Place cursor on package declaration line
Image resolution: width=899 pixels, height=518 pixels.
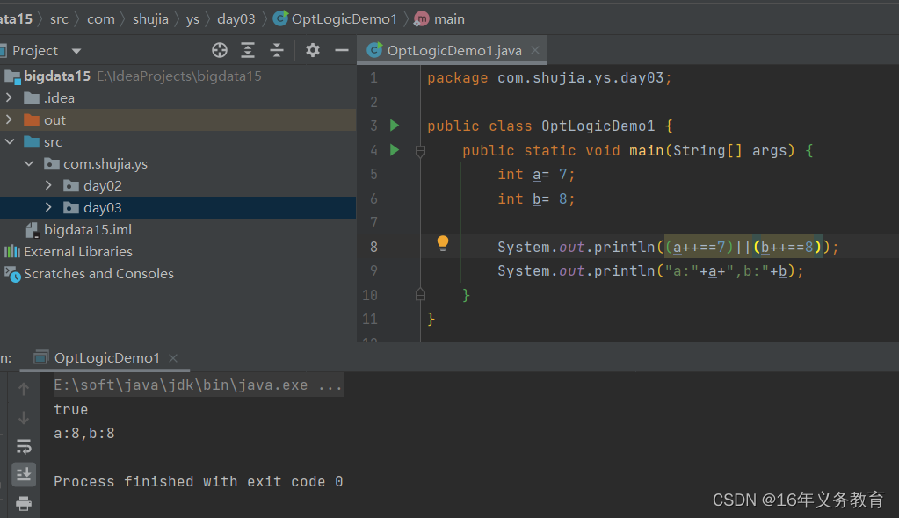pyautogui.click(x=549, y=78)
